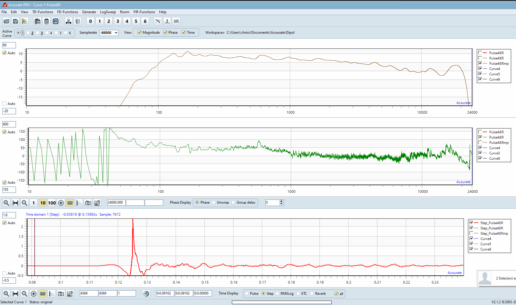This screenshot has height=305, width=516.
Task: Toggle the 'all' checkbox in Time Display
Action: pos(336,294)
